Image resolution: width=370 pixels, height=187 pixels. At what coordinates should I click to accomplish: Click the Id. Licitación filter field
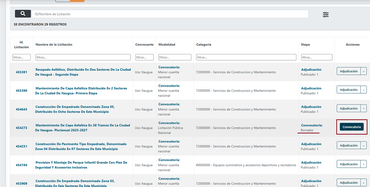point(21,57)
